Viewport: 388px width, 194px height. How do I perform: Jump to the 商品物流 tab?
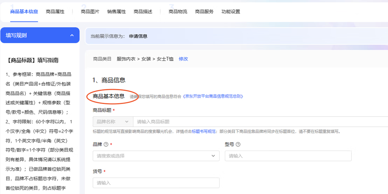178,12
